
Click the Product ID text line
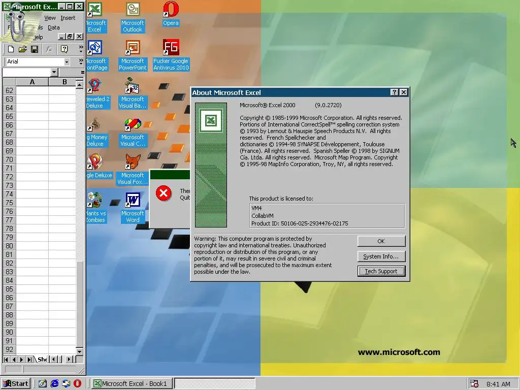point(300,223)
